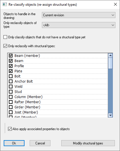Select the Girder (Member) list item
Viewport: 120px width, 151px height.
click(58, 107)
